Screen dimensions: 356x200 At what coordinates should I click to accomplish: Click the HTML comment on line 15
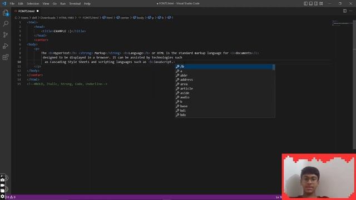tap(67, 84)
